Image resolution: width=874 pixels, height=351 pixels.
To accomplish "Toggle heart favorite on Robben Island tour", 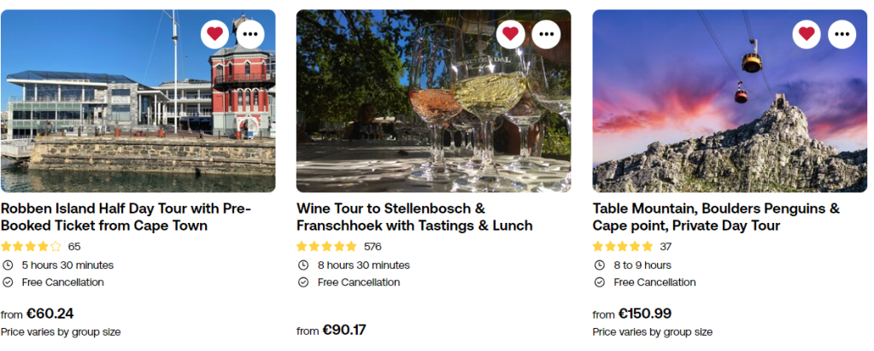I will [215, 34].
